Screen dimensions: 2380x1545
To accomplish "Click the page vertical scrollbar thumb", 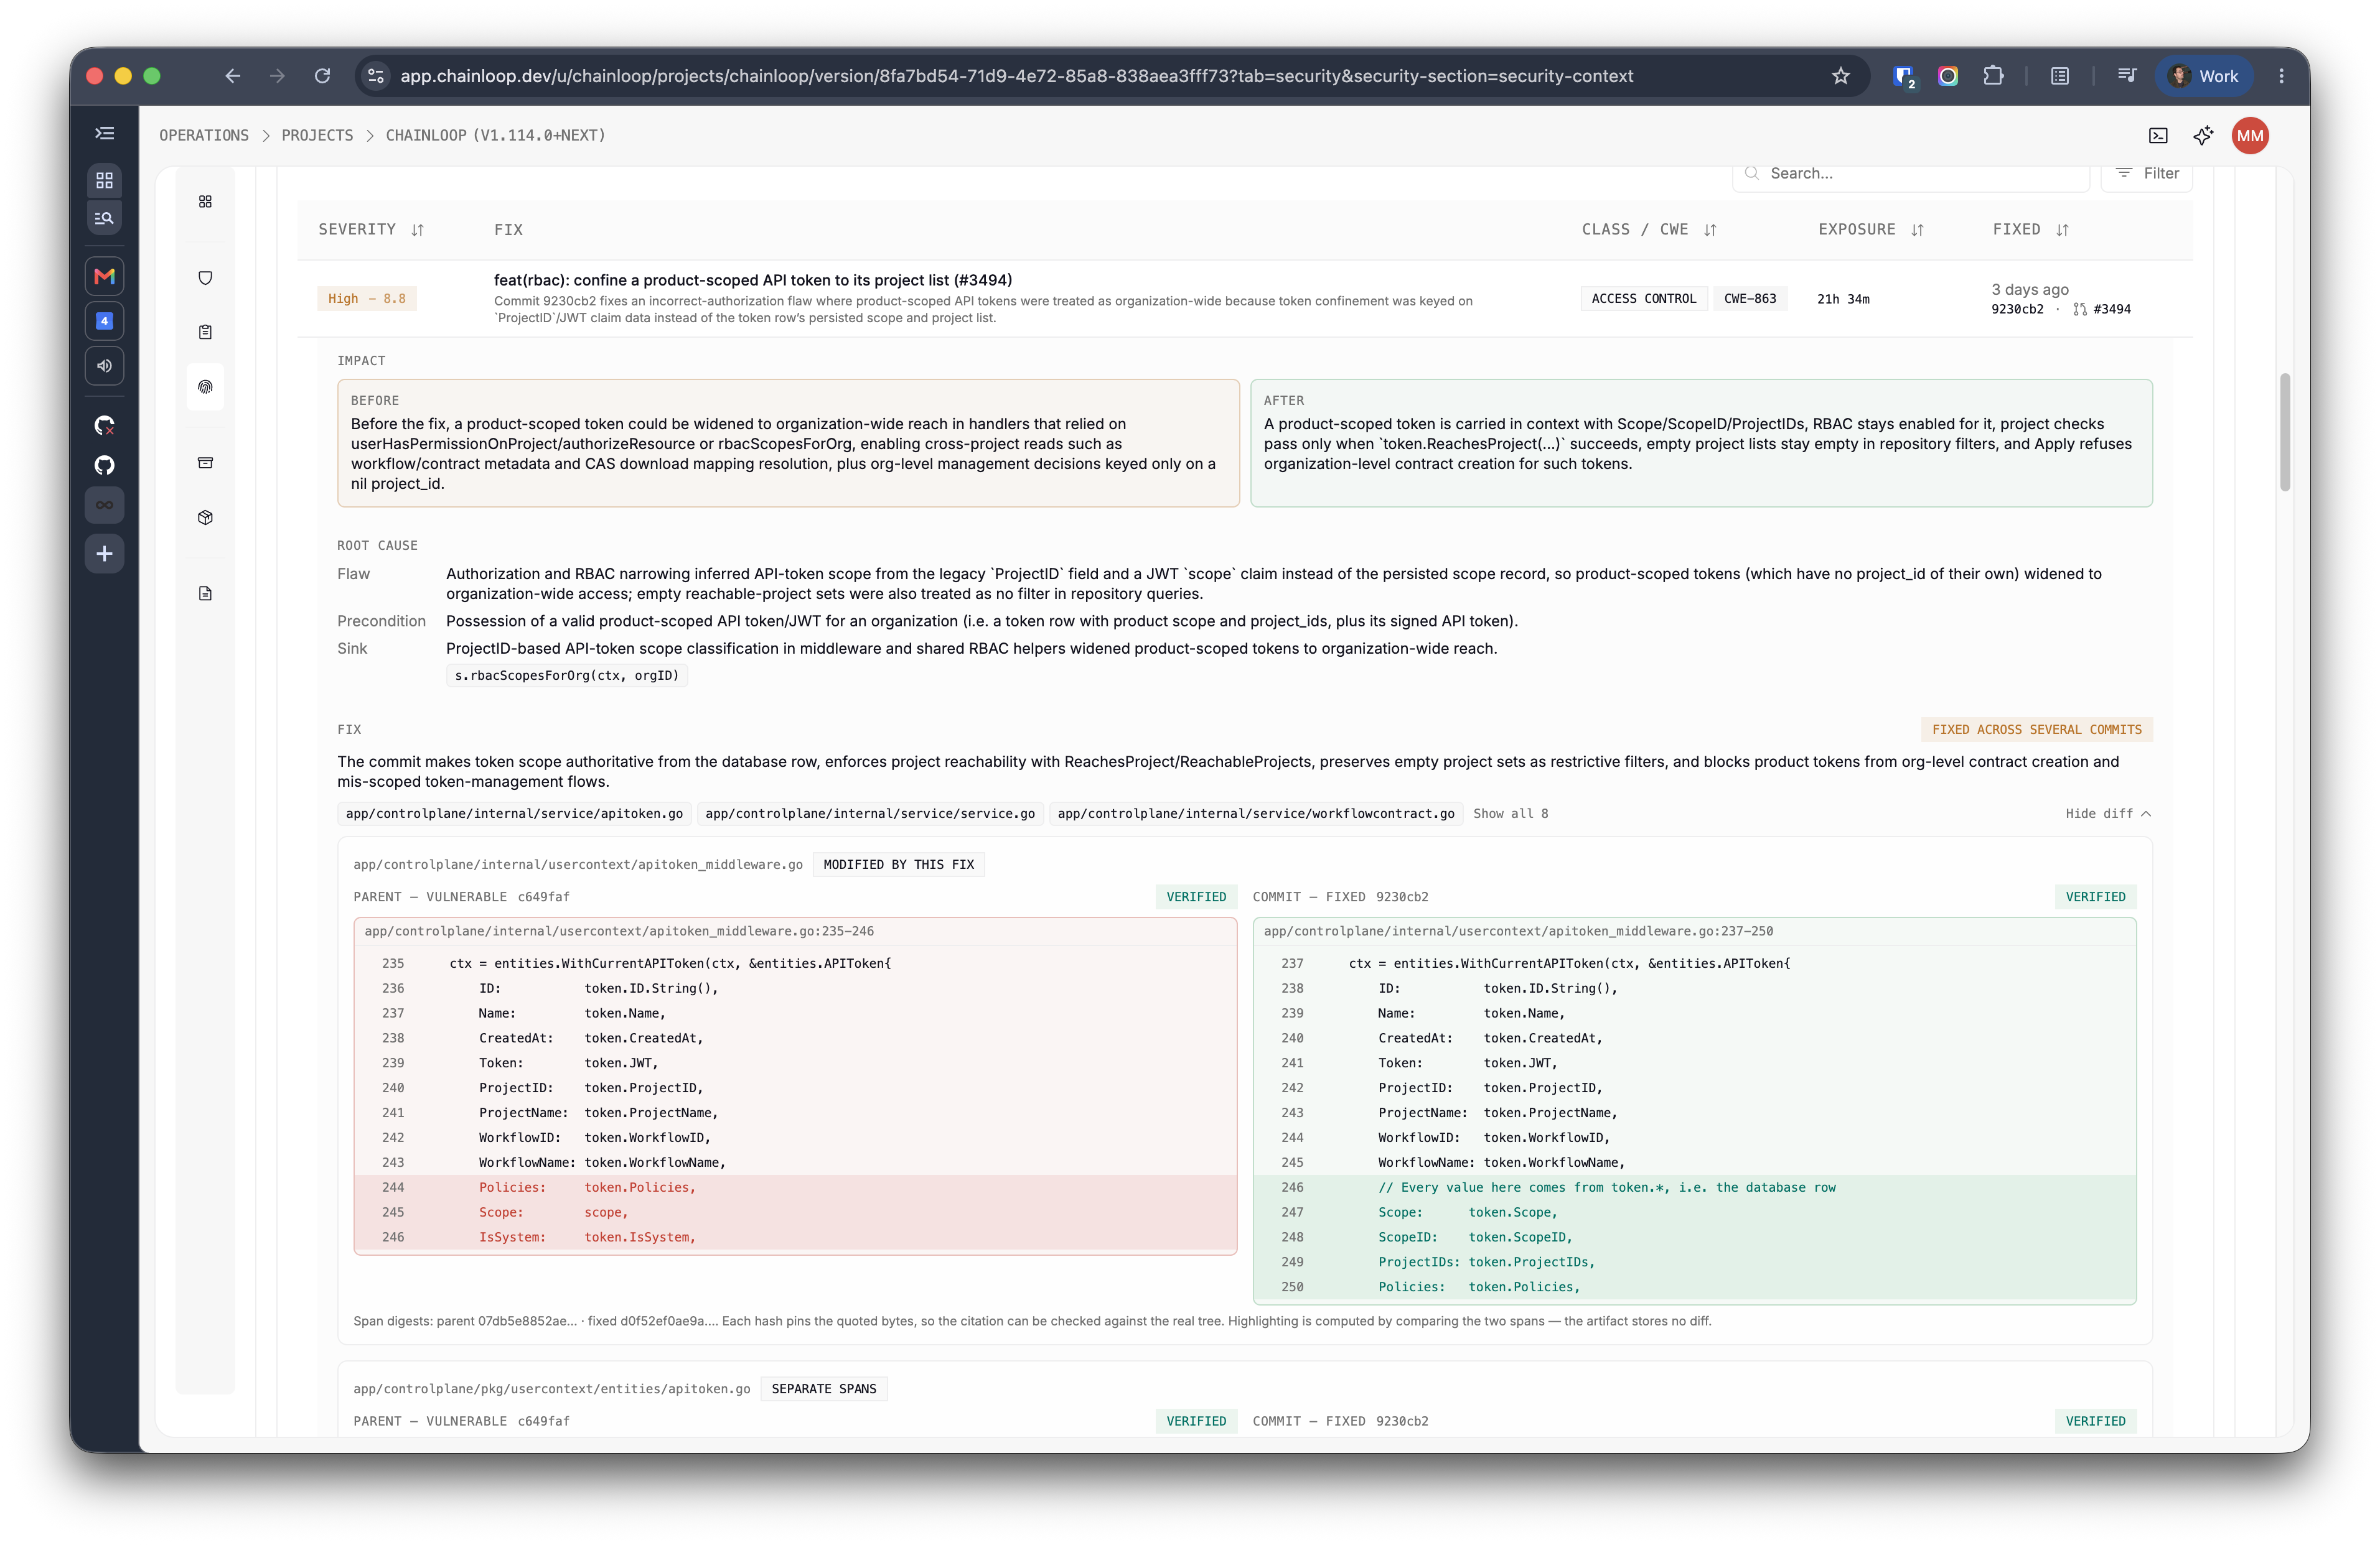I will (x=2285, y=432).
